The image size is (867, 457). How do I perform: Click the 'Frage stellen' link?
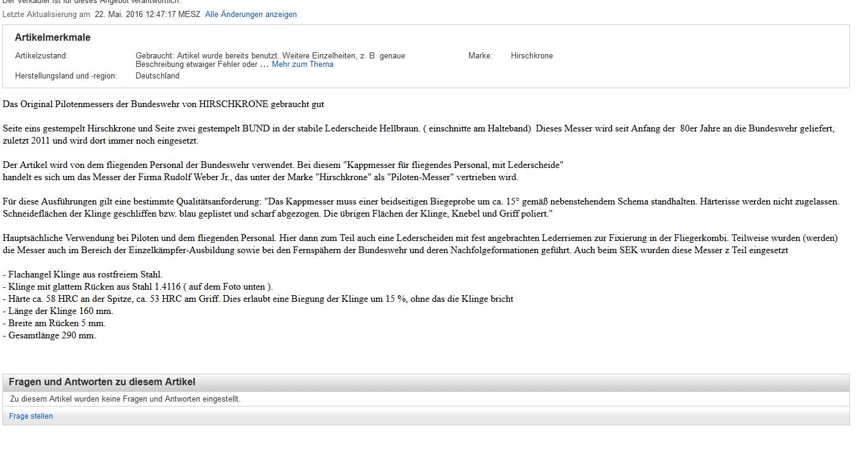[x=31, y=416]
